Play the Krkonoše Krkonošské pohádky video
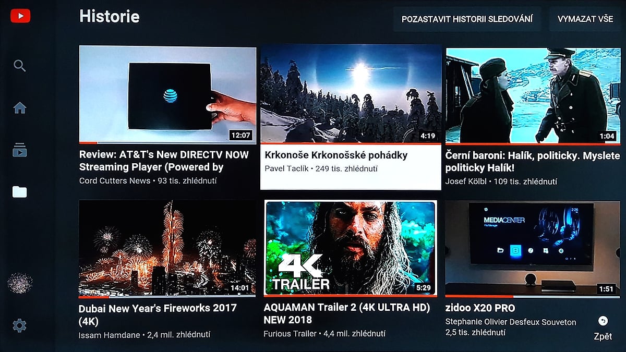This screenshot has width=626, height=352. click(350, 94)
